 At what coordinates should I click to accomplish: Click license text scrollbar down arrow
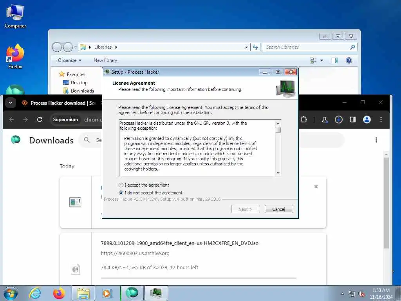(x=278, y=173)
